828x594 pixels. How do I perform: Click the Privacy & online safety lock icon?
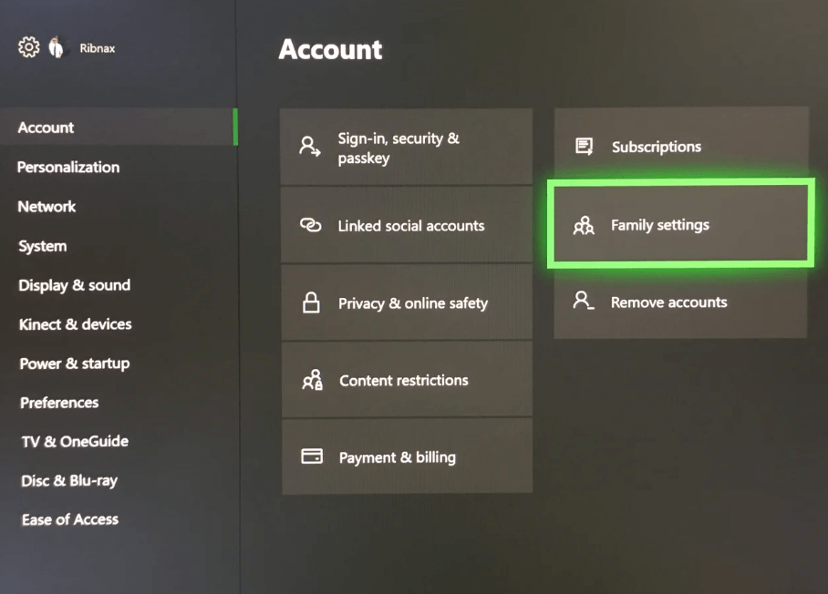(311, 303)
